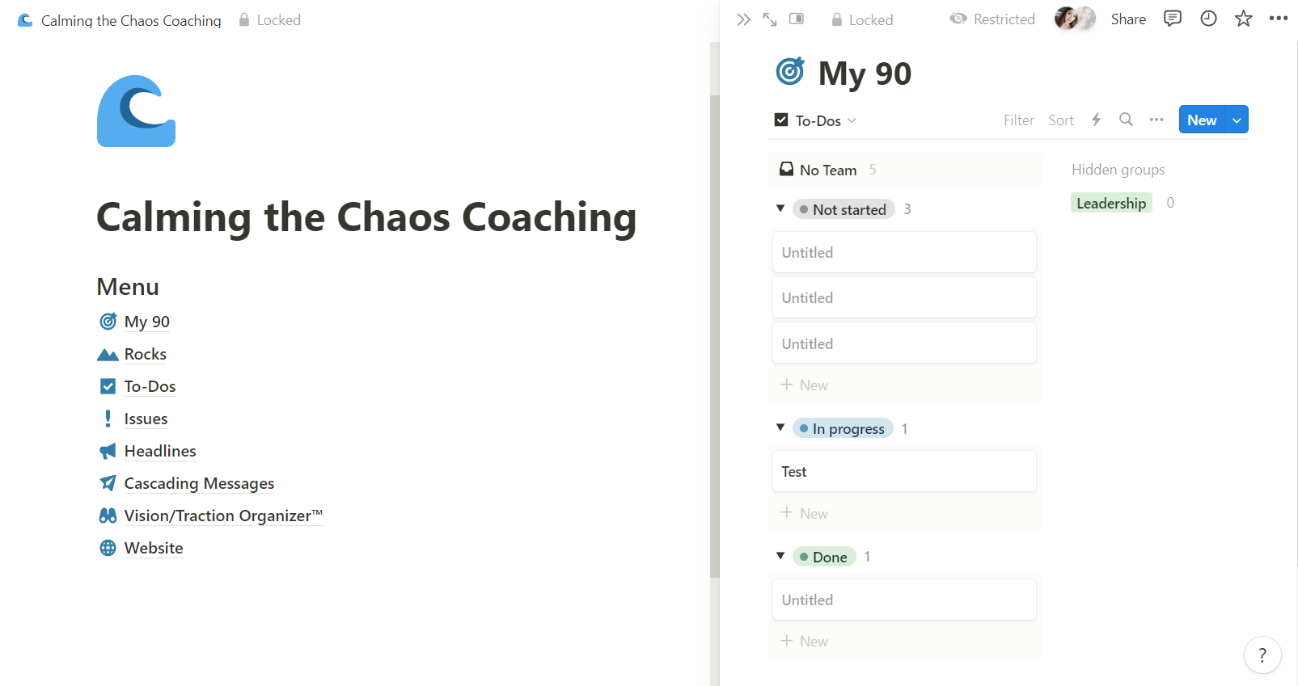1298x686 pixels.
Task: Collapse the side peek panel
Action: point(743,19)
